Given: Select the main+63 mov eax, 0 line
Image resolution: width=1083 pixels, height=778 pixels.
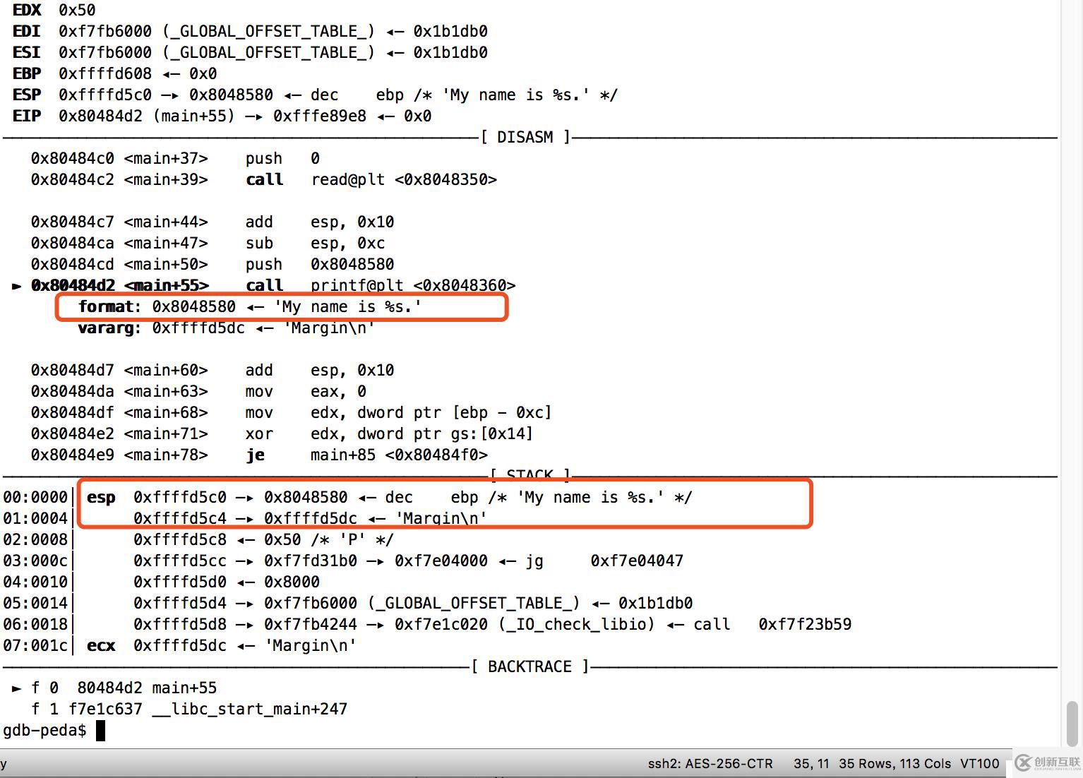Looking at the screenshot, I should pos(198,391).
